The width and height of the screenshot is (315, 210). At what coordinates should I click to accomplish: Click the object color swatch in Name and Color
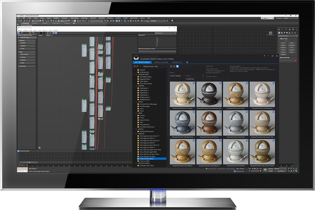(295, 60)
